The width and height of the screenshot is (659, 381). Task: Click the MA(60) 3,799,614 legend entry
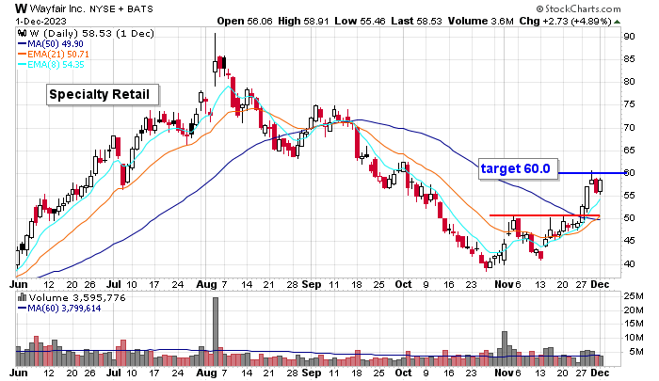pyautogui.click(x=59, y=309)
